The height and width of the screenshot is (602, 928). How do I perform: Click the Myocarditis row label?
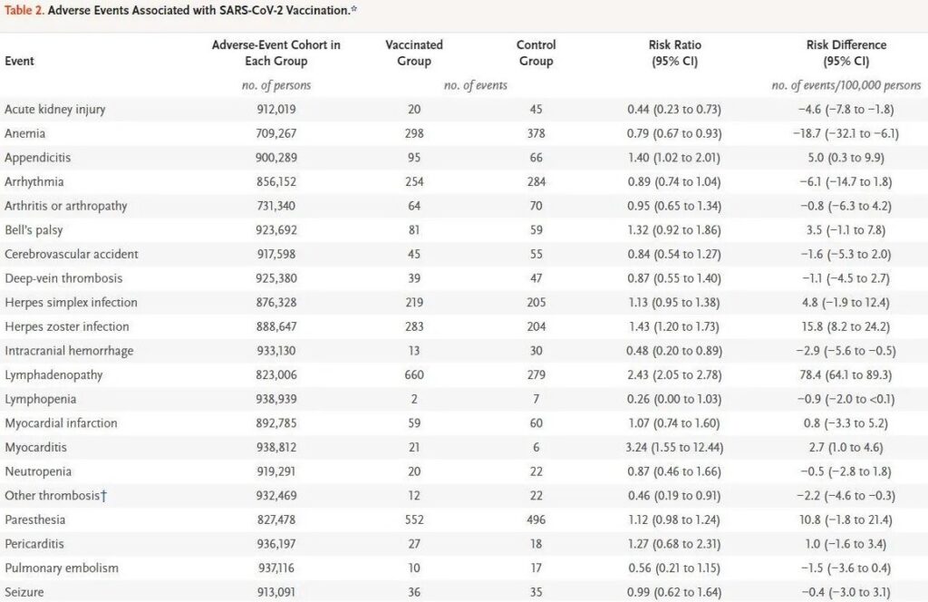[37, 447]
